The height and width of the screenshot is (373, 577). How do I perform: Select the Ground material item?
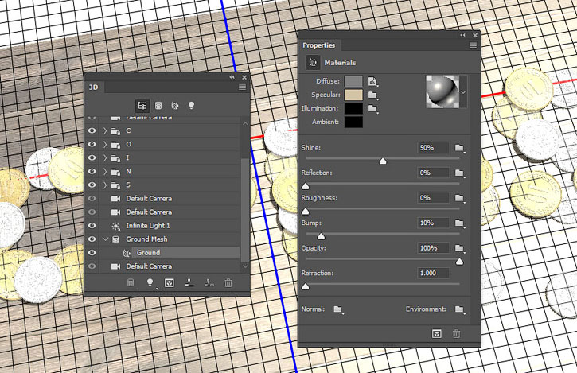[x=147, y=253]
